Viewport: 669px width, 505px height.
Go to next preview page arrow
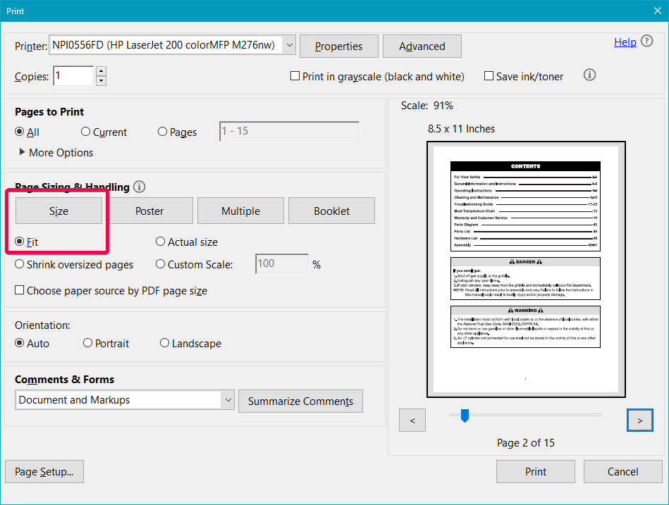pos(639,420)
